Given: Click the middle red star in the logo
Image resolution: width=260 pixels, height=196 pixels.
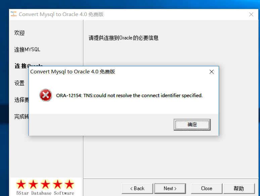Looking at the screenshot, I should [45, 184].
